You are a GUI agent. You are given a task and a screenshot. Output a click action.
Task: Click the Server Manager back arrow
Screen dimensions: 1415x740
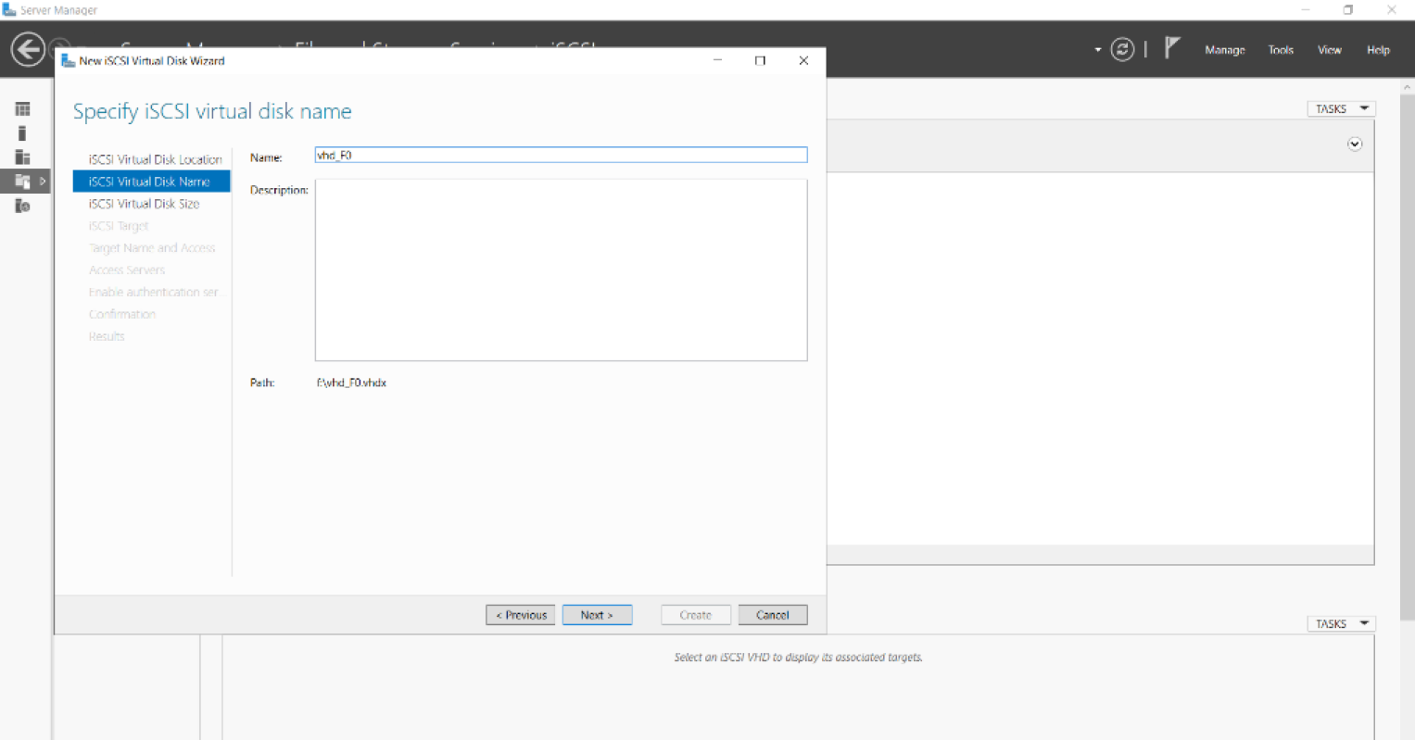point(28,49)
